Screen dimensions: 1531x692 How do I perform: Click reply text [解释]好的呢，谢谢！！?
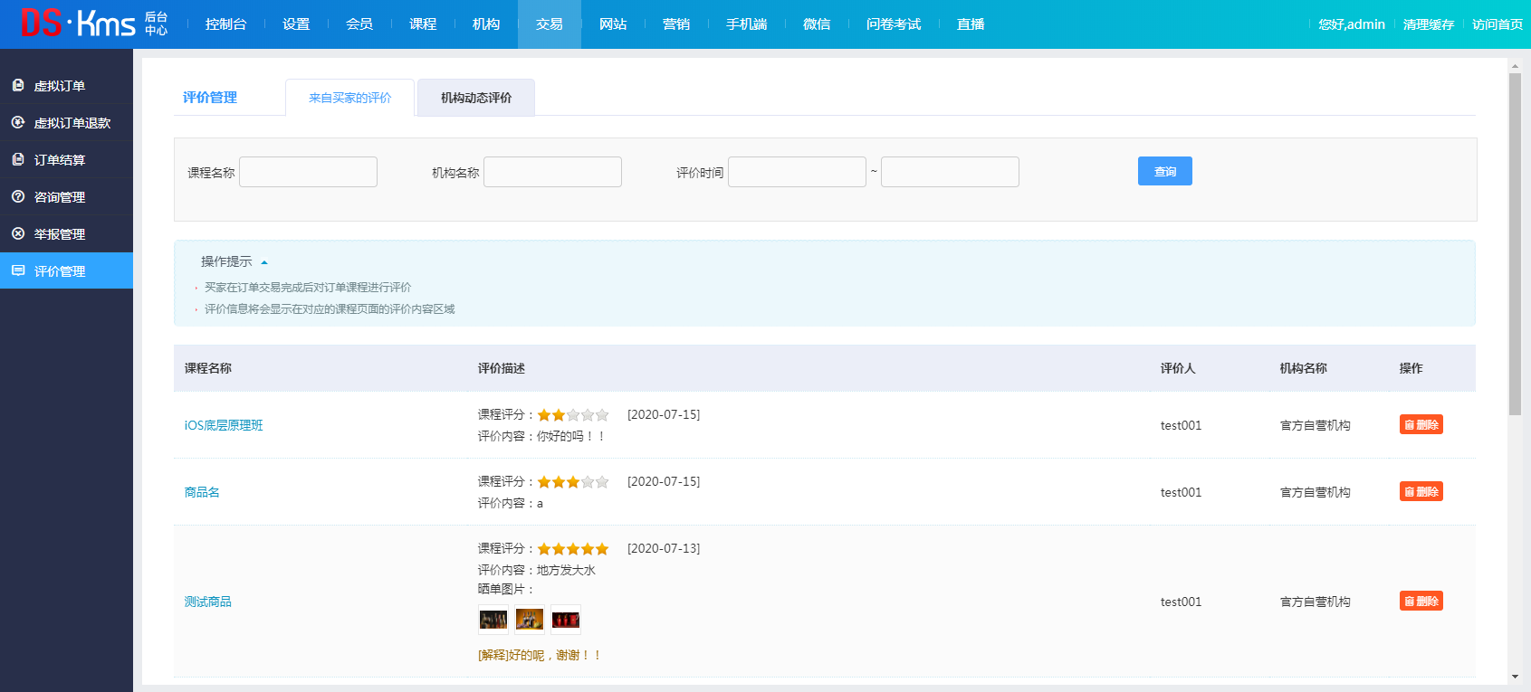(x=540, y=655)
